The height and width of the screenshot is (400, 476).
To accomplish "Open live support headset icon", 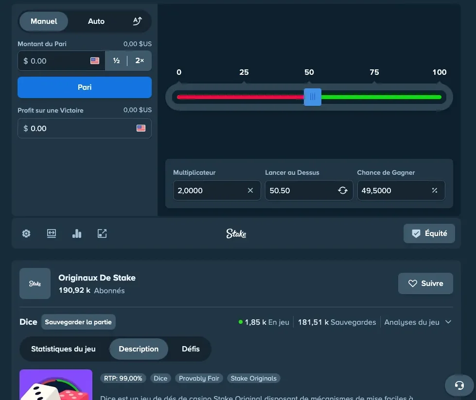I will click(459, 385).
